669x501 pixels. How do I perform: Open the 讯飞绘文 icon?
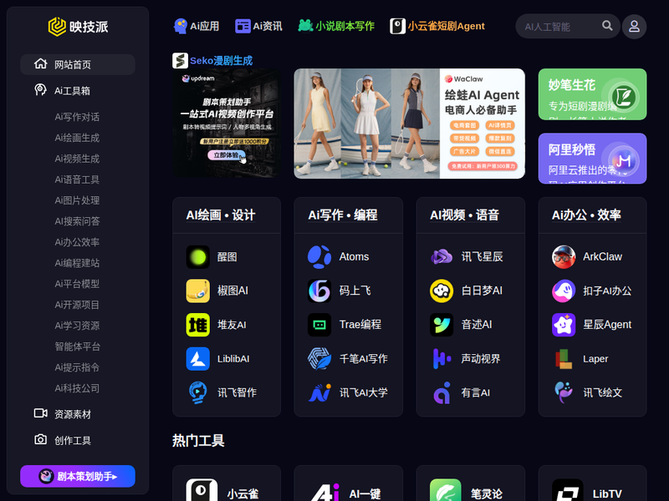pyautogui.click(x=564, y=392)
